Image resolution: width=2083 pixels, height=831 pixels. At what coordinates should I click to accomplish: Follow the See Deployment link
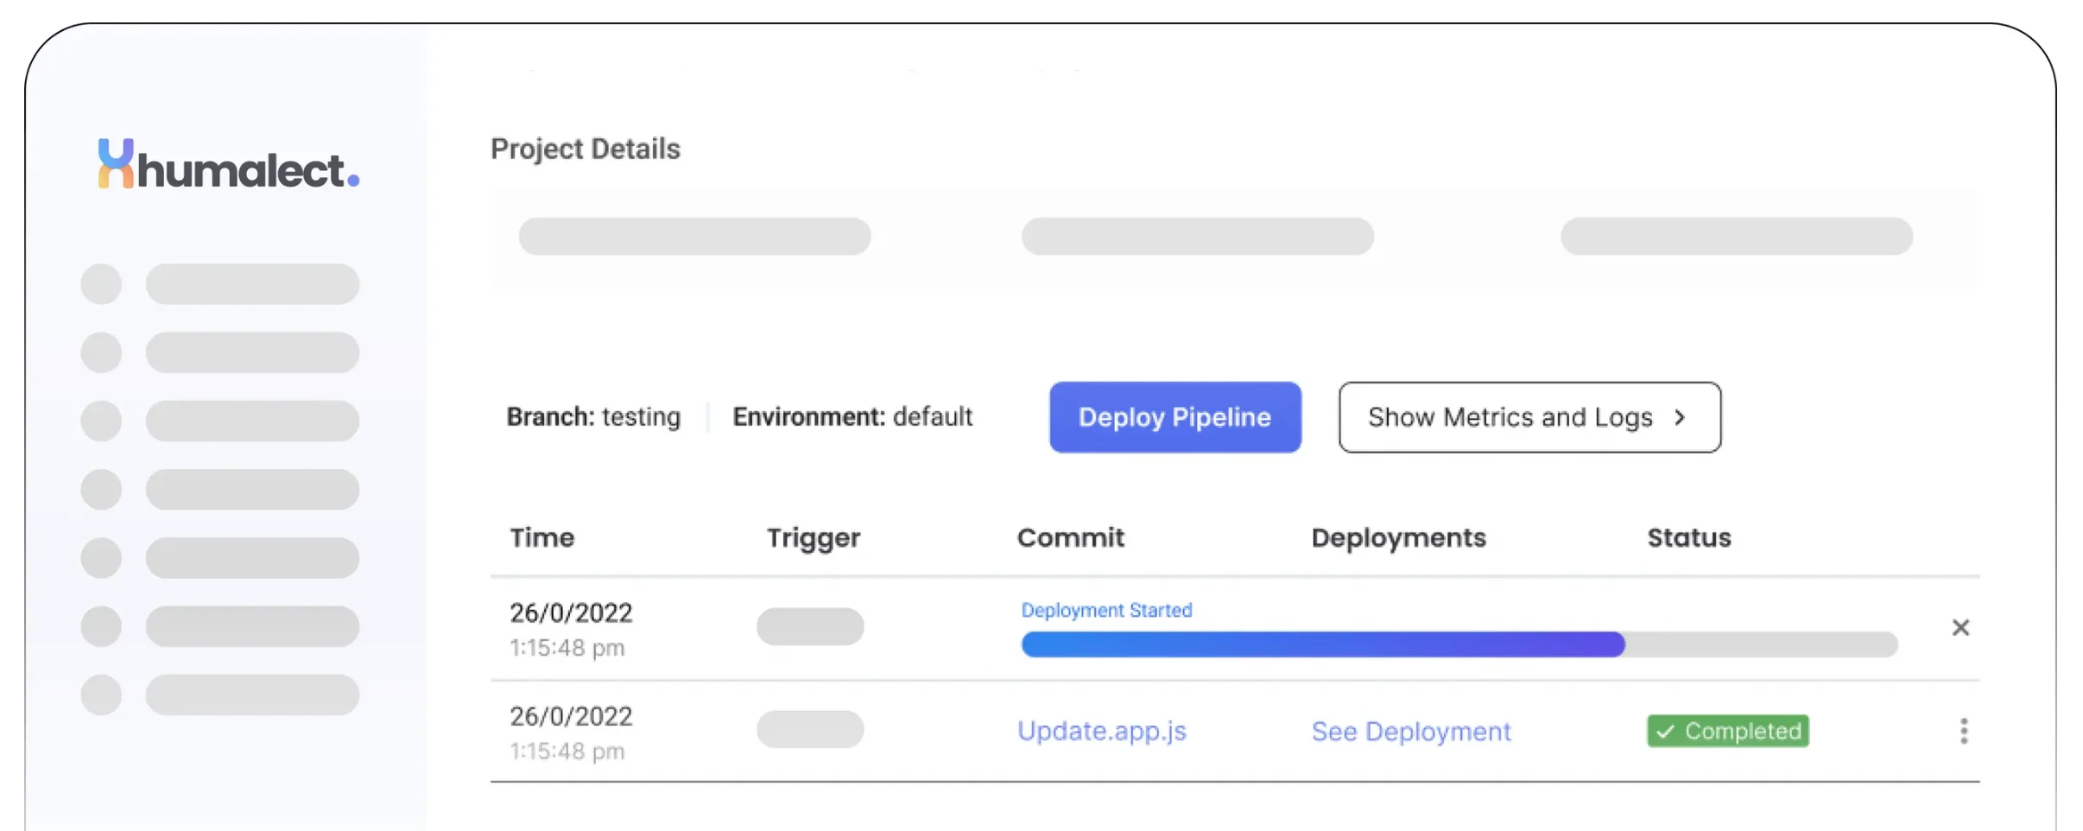[x=1410, y=731]
